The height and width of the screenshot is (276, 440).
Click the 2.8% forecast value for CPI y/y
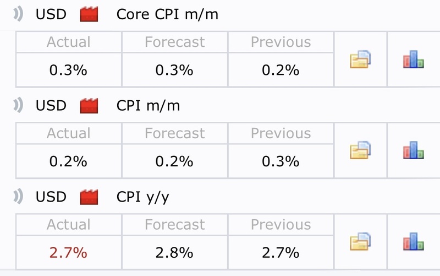point(174,253)
